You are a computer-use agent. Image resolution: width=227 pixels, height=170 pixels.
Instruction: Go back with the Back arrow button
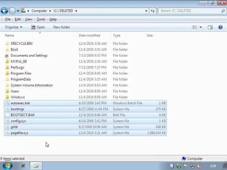(x=4, y=11)
